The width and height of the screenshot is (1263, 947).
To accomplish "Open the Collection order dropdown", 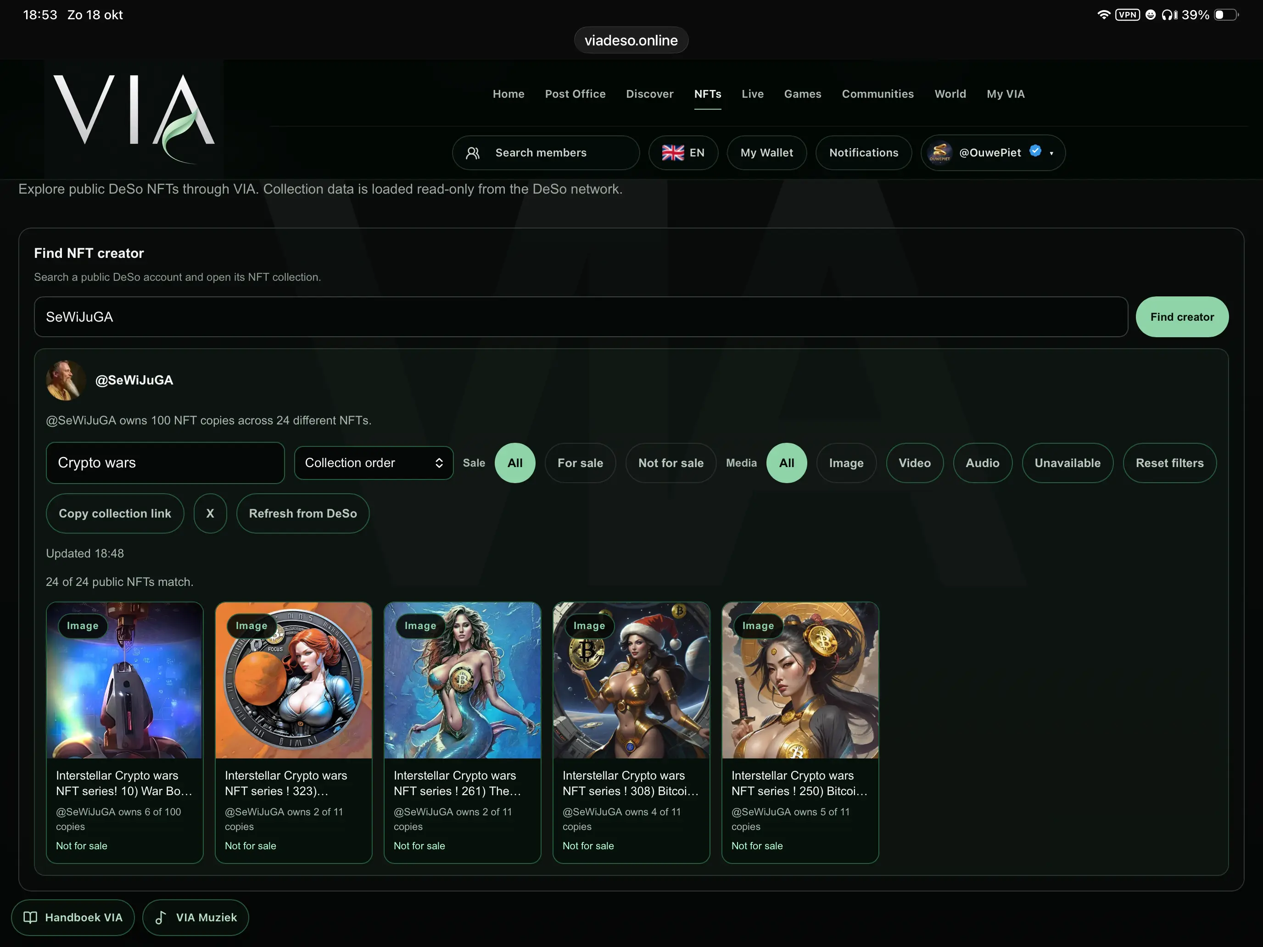I will tap(374, 463).
